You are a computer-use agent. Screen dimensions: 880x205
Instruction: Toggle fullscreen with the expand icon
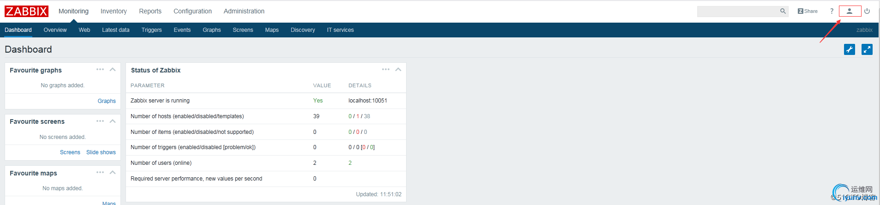point(867,49)
